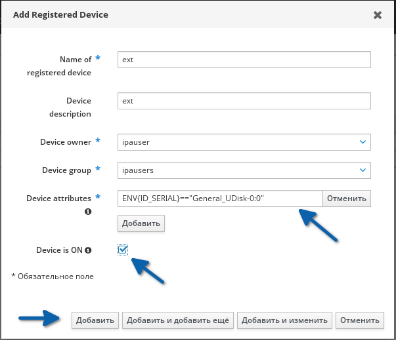Screen dimensions: 396x340
Task: Click the Device attributes ENV{ID_SERIAL} input
Action: point(219,198)
